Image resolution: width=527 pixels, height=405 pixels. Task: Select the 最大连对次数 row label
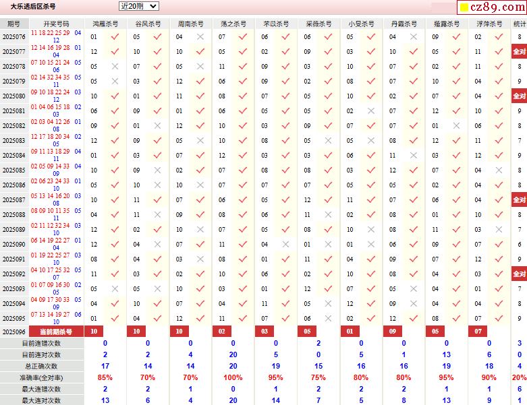tap(42, 400)
